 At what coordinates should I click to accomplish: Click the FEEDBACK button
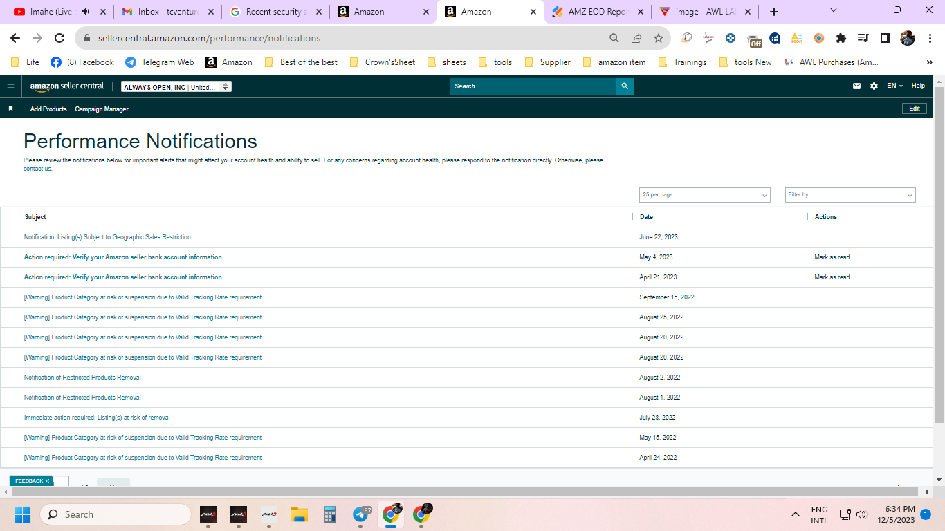coord(29,481)
